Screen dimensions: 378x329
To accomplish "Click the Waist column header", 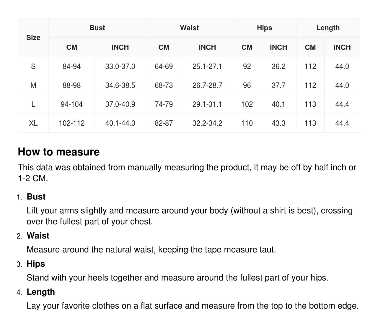I will pos(189,28).
